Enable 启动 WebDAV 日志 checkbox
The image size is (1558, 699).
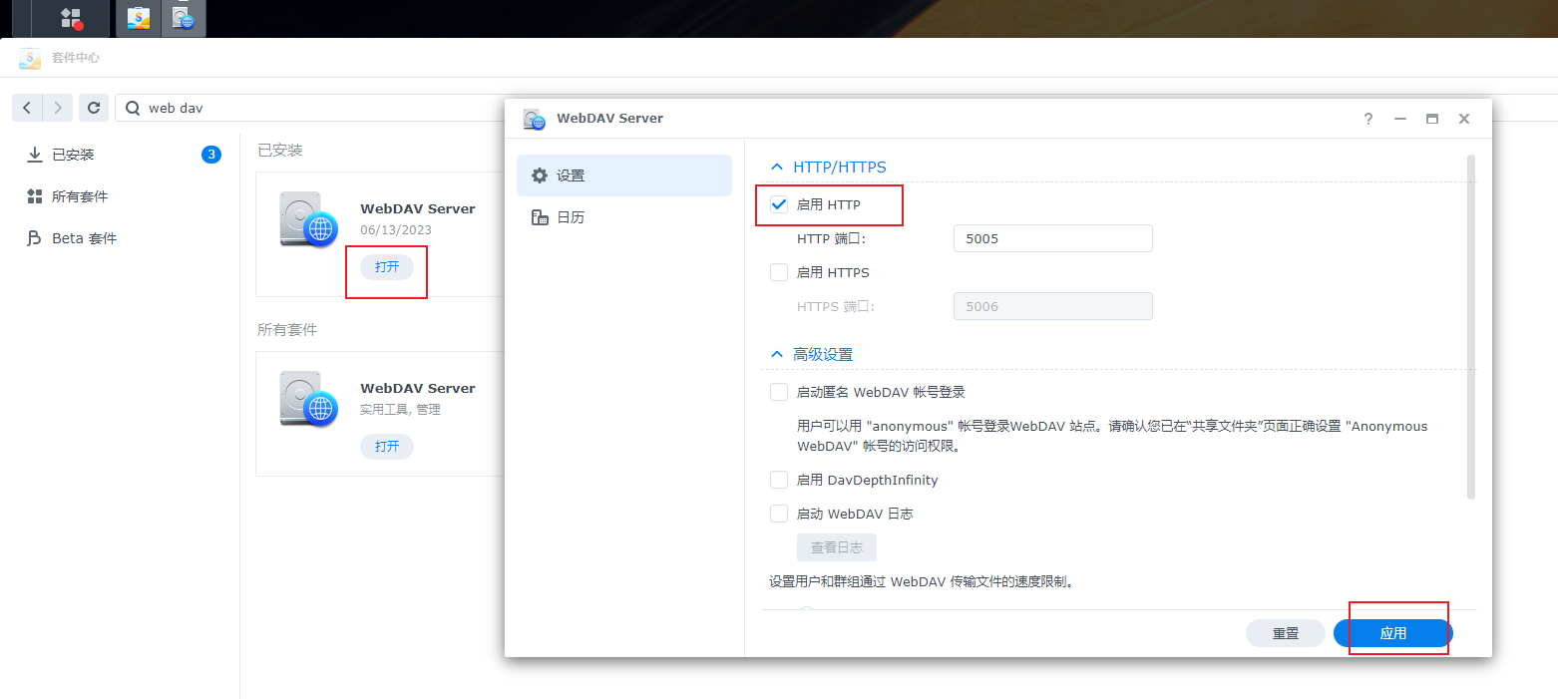coord(779,514)
